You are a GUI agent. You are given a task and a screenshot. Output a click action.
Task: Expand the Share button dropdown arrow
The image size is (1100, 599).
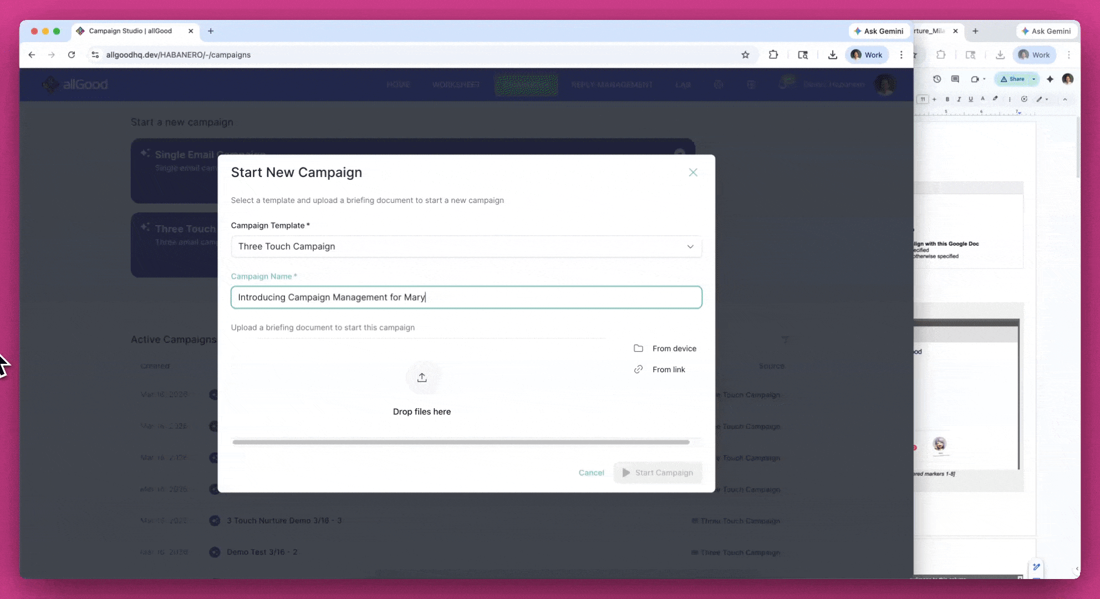click(x=1033, y=79)
